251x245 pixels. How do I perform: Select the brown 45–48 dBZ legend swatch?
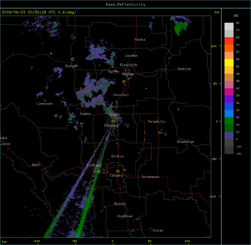[229, 77]
